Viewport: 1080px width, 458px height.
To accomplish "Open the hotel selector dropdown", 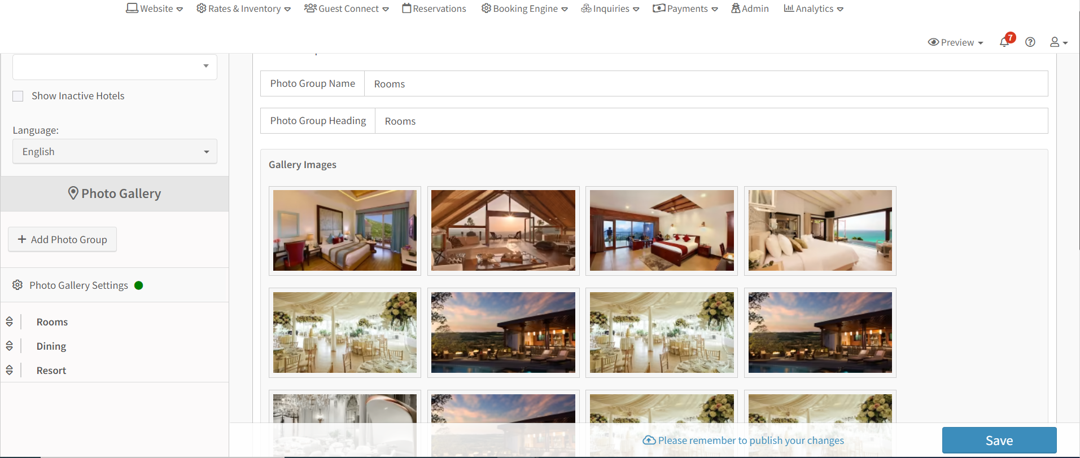I will (115, 67).
